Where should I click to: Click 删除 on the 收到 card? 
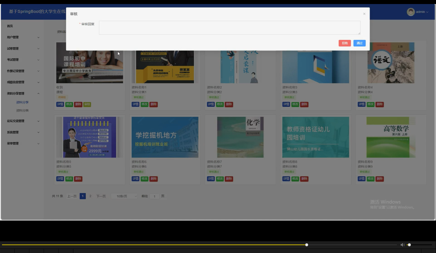pos(78,104)
